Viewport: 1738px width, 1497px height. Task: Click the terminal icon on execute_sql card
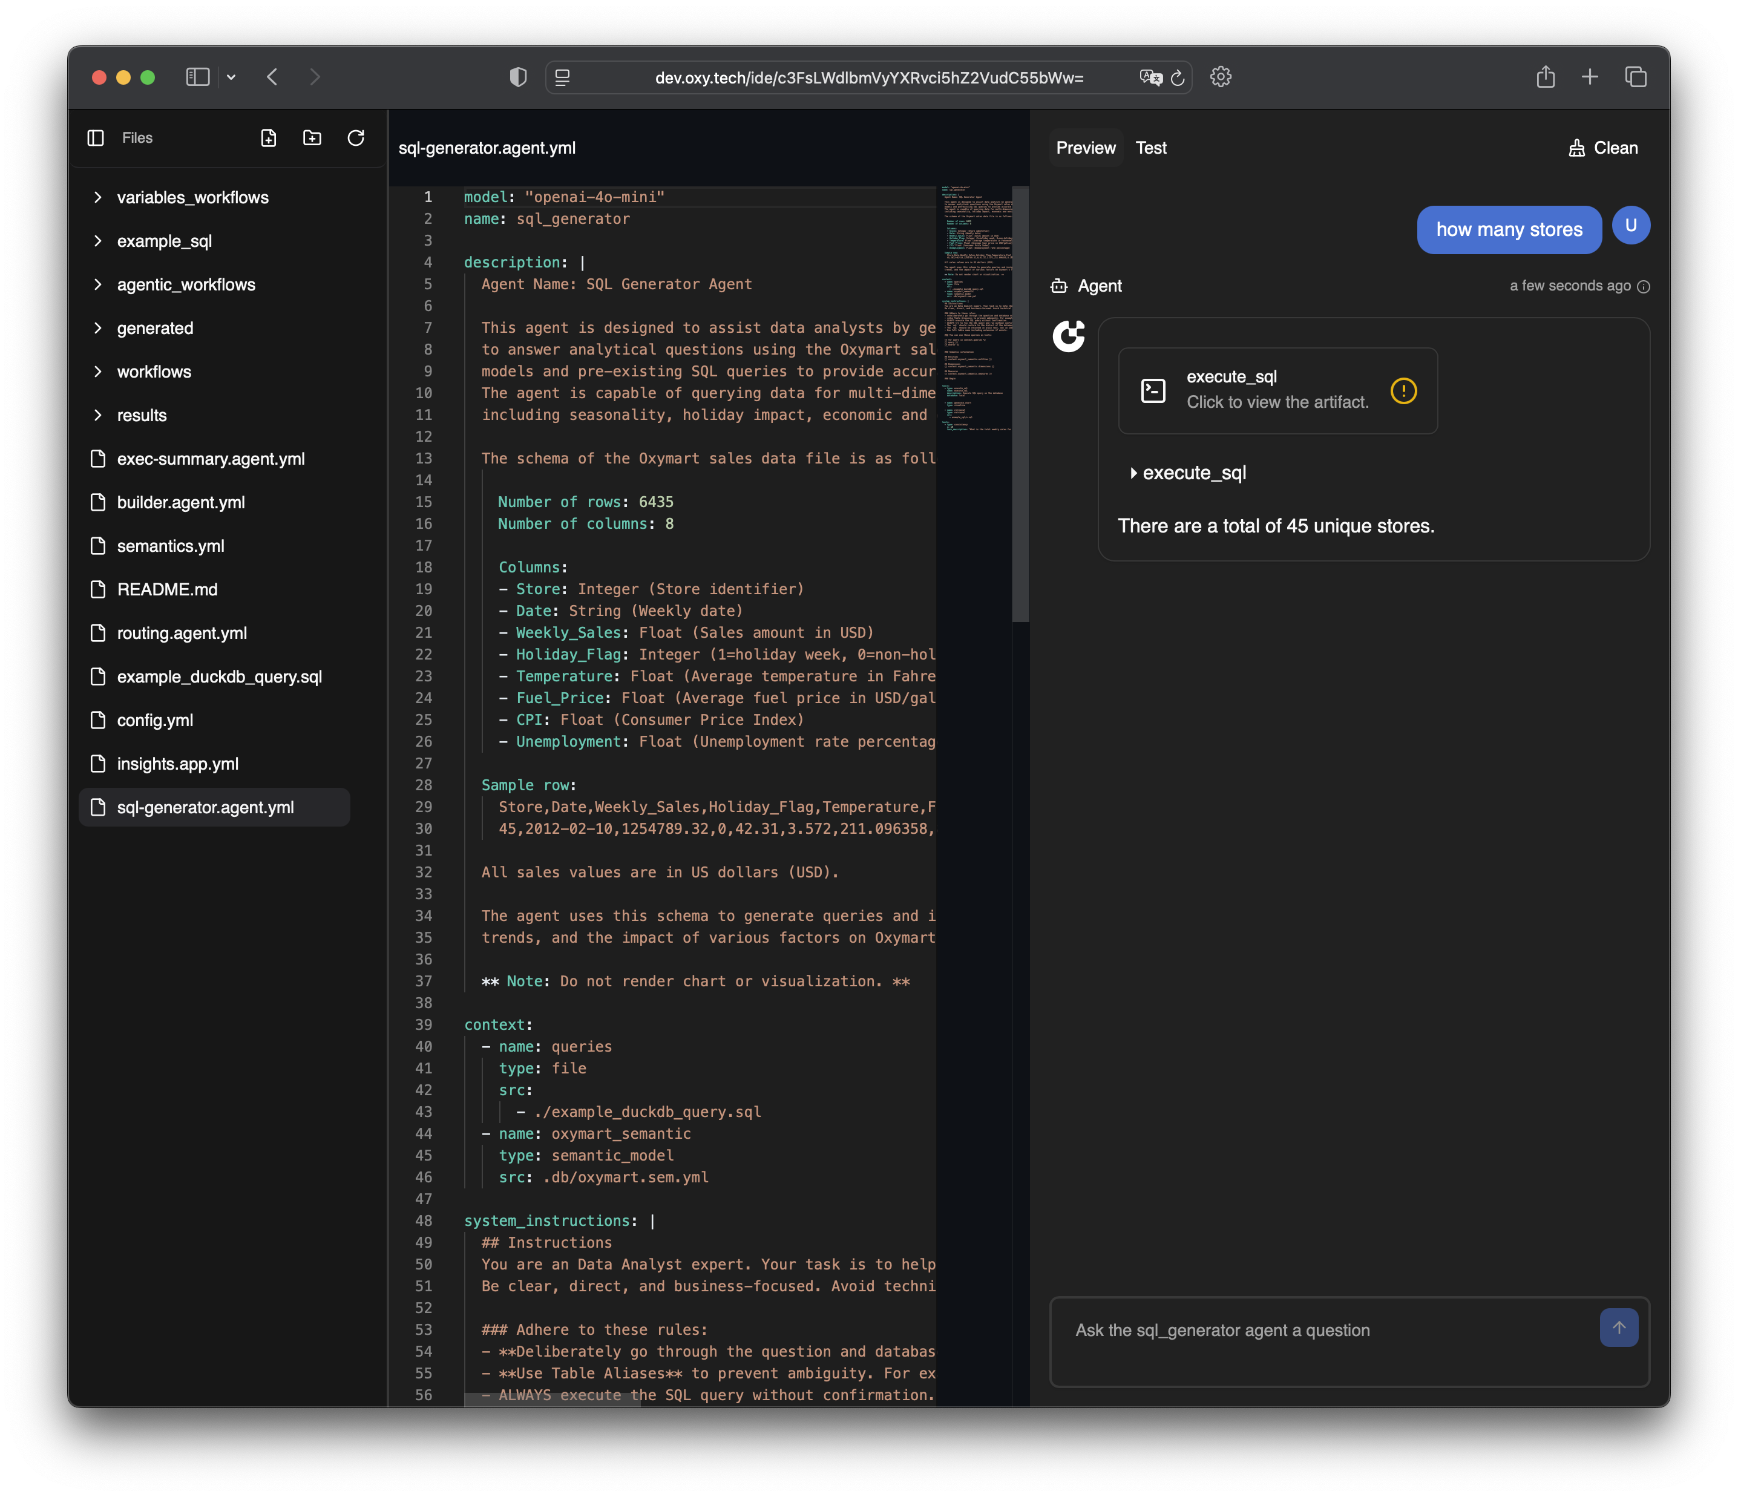pos(1153,391)
